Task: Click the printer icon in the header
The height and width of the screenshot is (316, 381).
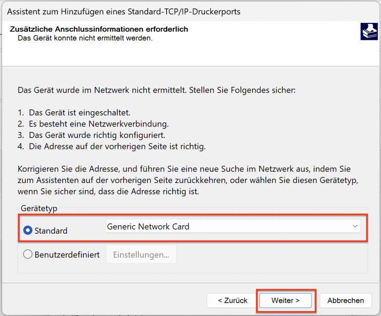Action: tap(369, 31)
